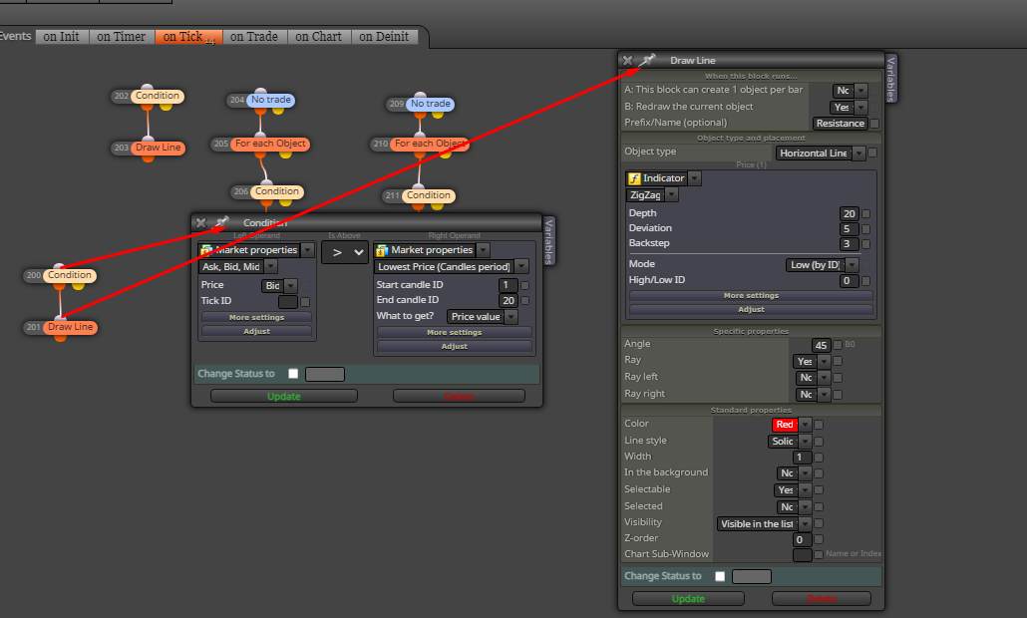Viewport: 1027px width, 618px height.
Task: Toggle Change Status to checkbox in Condition panel
Action: pos(293,374)
